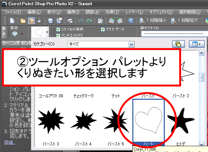Screen dimensions: 208x152
Task: Open the レイヤー(L) menu
Action: click(x=134, y=12)
